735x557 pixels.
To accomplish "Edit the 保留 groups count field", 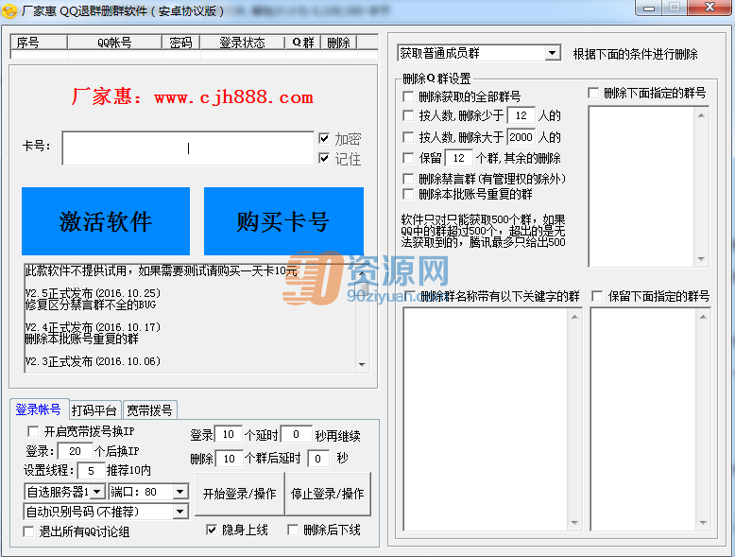I will 459,158.
